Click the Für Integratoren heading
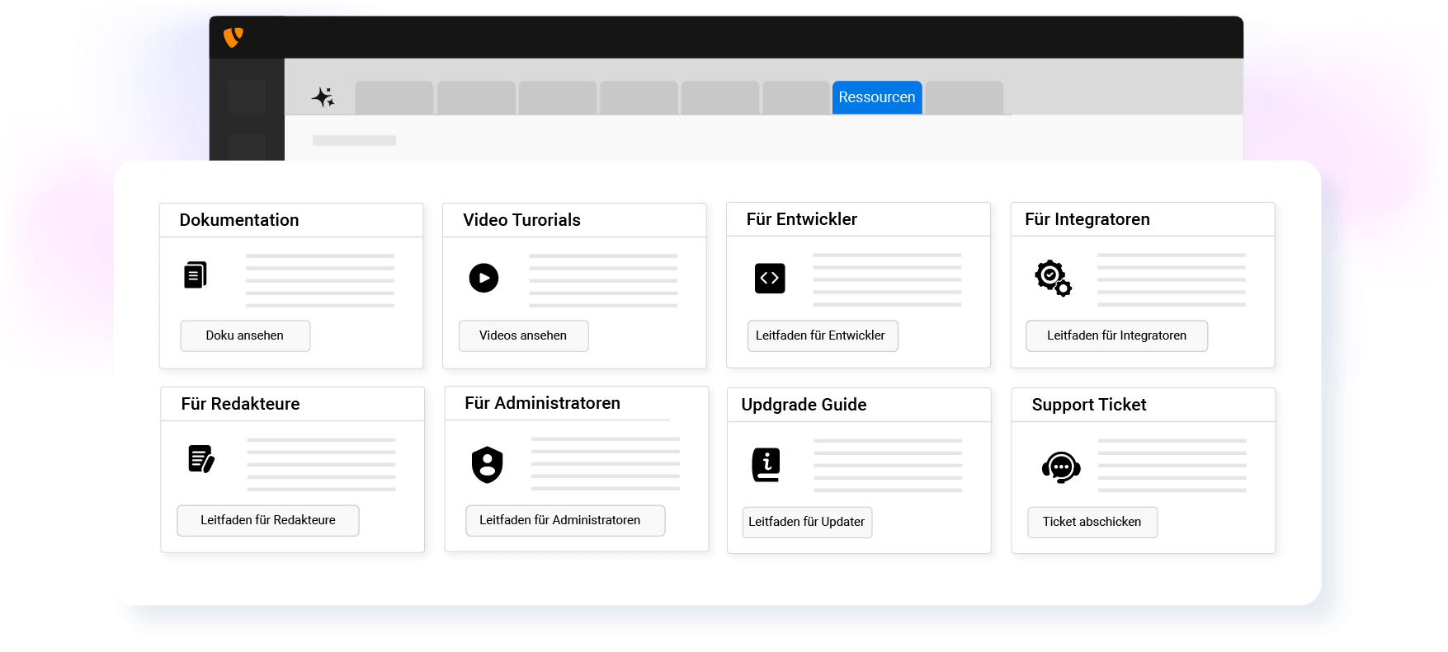 1087,219
